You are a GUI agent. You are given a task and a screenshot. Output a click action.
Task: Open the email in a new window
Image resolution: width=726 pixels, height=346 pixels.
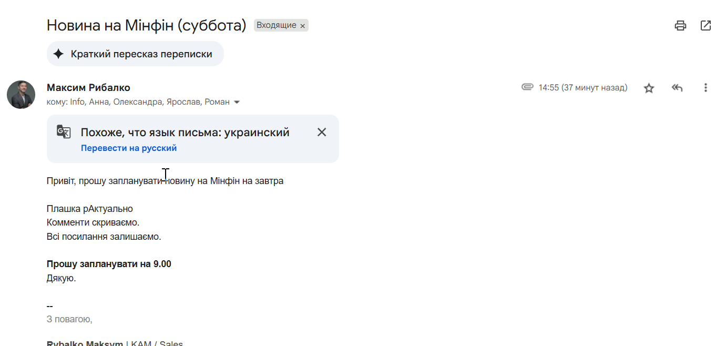pyautogui.click(x=705, y=25)
